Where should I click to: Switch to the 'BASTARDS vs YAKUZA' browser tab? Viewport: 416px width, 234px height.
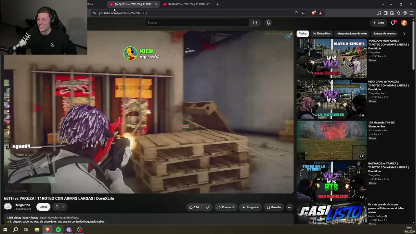click(187, 4)
